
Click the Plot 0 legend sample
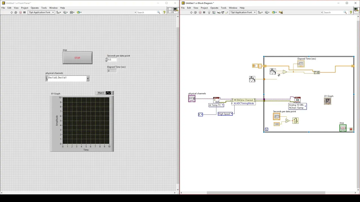coord(108,93)
